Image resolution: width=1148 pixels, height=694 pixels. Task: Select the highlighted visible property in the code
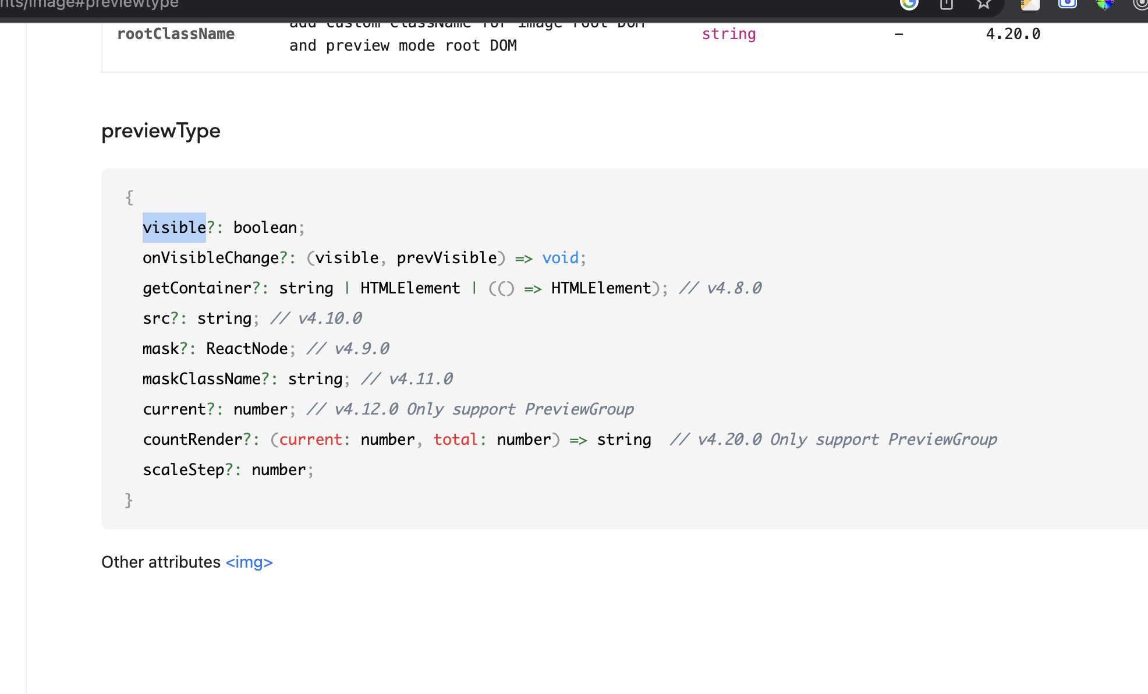[174, 227]
